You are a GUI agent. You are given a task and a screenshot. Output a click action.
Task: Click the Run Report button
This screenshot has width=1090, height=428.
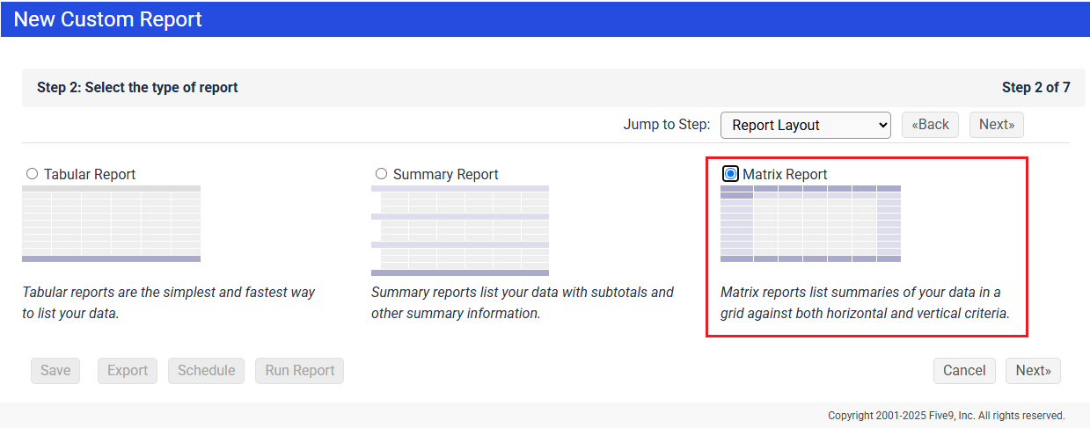pos(300,371)
